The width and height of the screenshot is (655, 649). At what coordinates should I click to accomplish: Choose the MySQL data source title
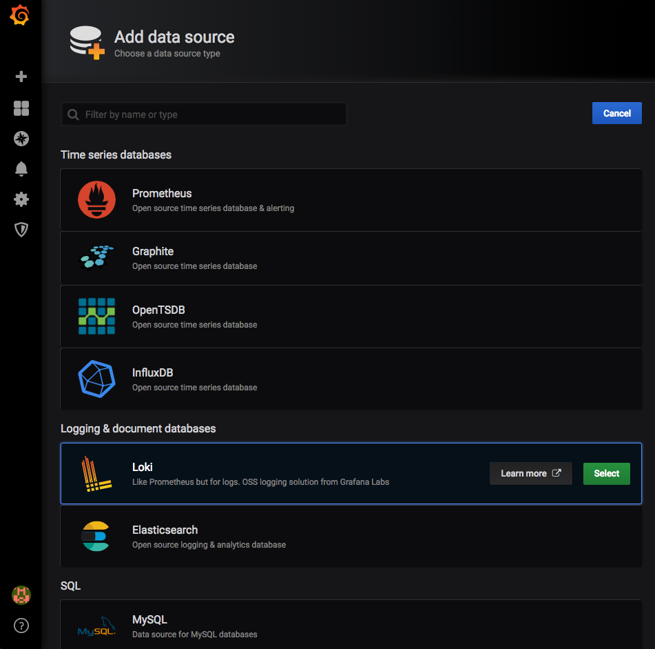coord(149,619)
